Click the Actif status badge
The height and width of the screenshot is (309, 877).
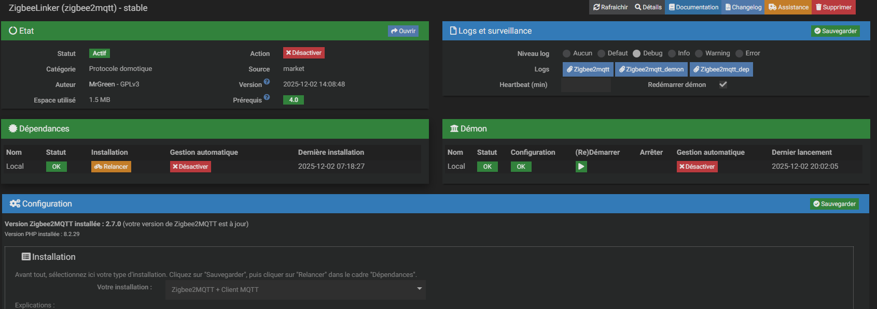coord(100,53)
